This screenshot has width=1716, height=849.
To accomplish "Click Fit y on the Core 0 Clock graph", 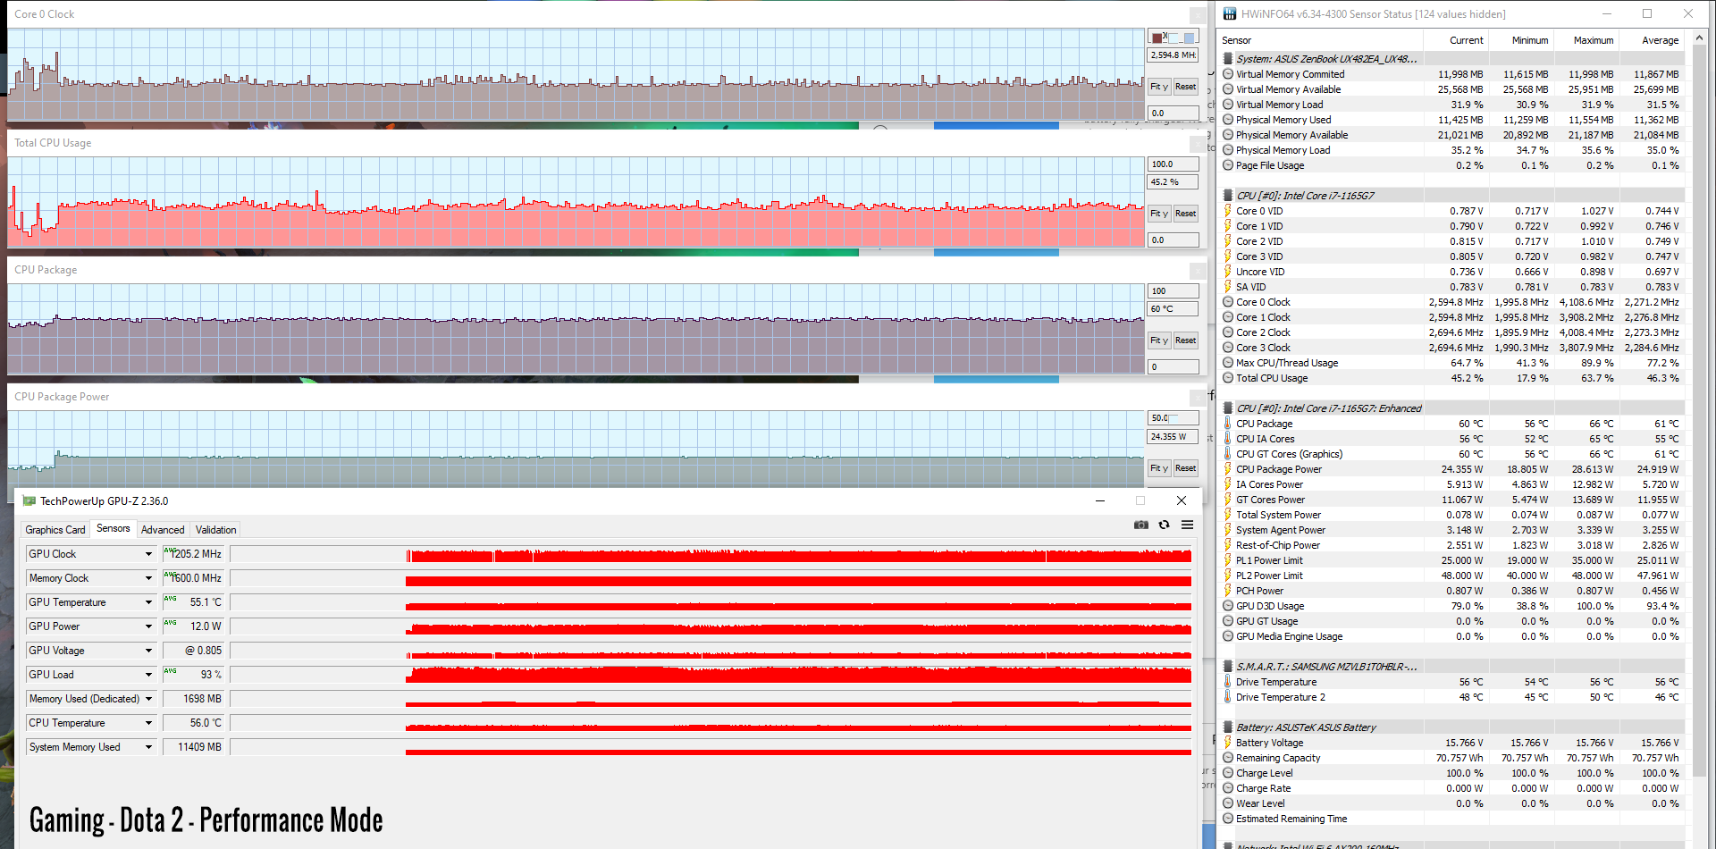I will (x=1159, y=87).
